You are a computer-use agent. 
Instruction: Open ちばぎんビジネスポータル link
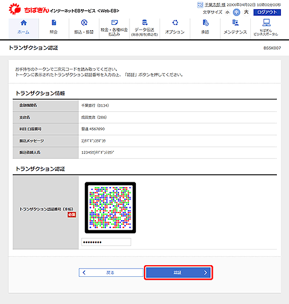(265, 28)
